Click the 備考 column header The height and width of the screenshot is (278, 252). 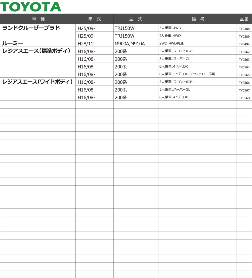[198, 19]
